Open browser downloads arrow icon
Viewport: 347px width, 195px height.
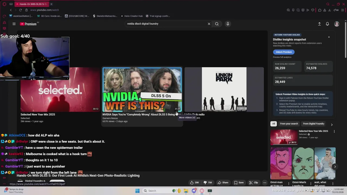pos(329,10)
